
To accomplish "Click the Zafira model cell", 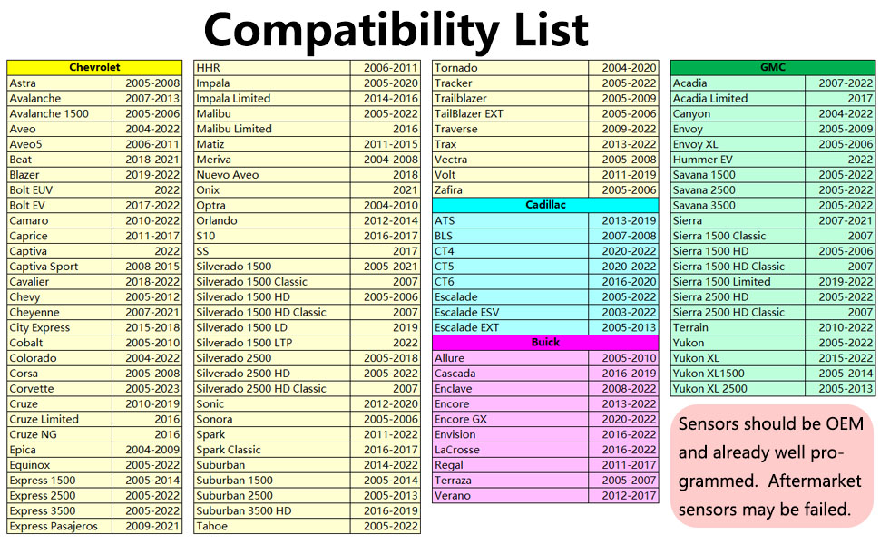I will pyautogui.click(x=511, y=190).
